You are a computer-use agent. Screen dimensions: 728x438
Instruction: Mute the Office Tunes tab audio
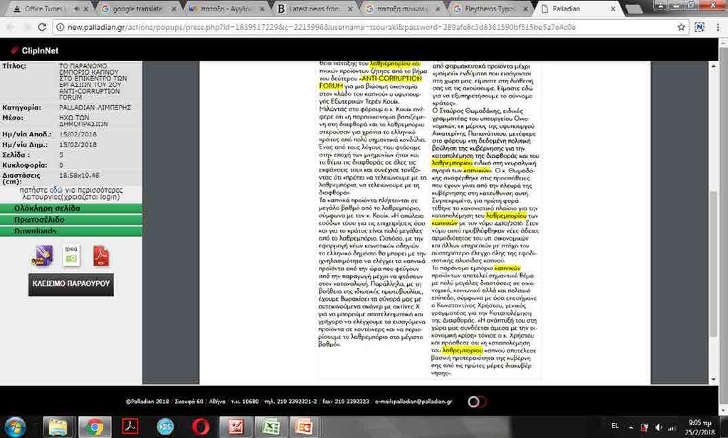[x=76, y=9]
